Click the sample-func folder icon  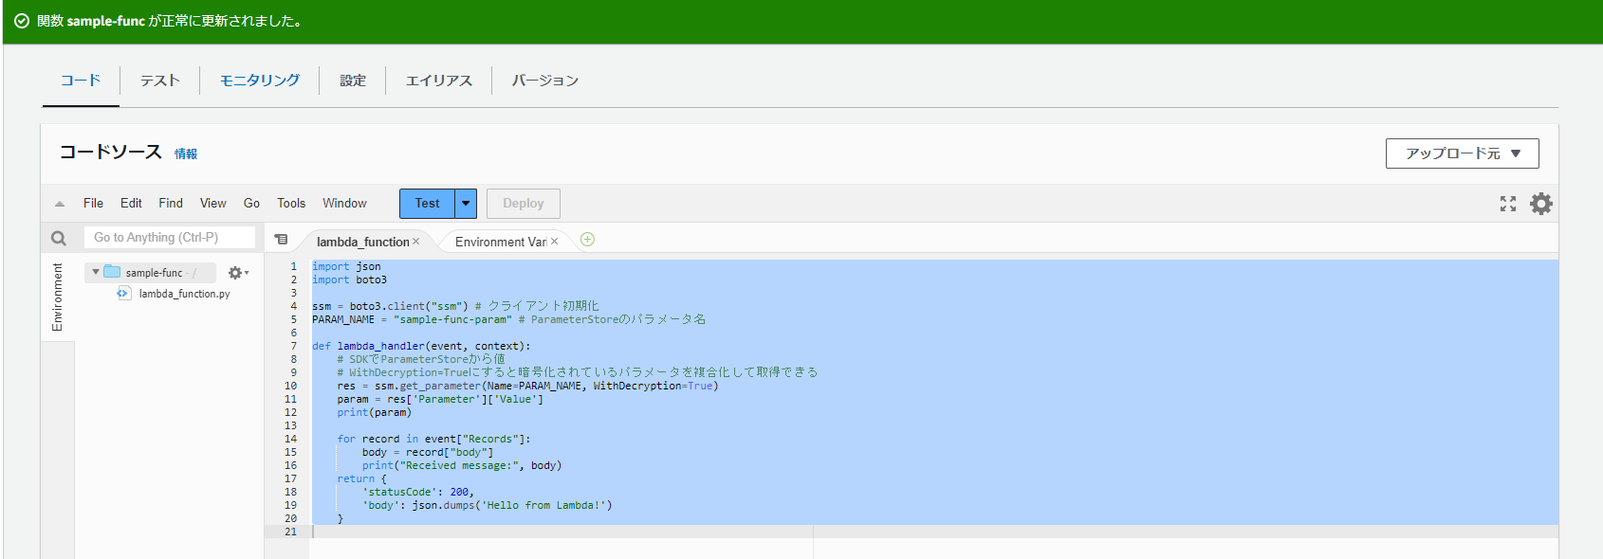coord(112,272)
